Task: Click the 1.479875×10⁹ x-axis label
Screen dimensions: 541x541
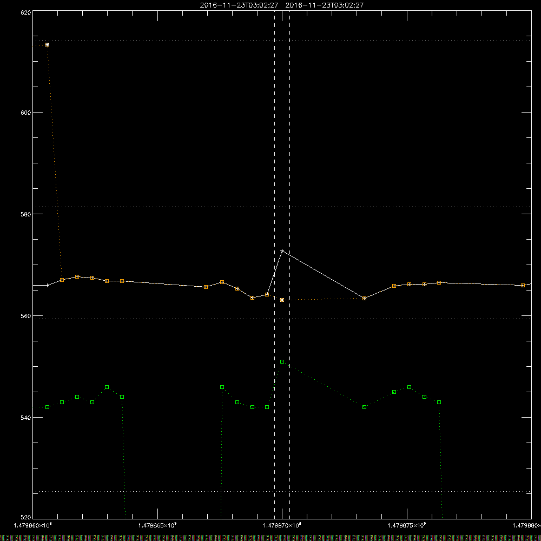Action: [x=407, y=525]
